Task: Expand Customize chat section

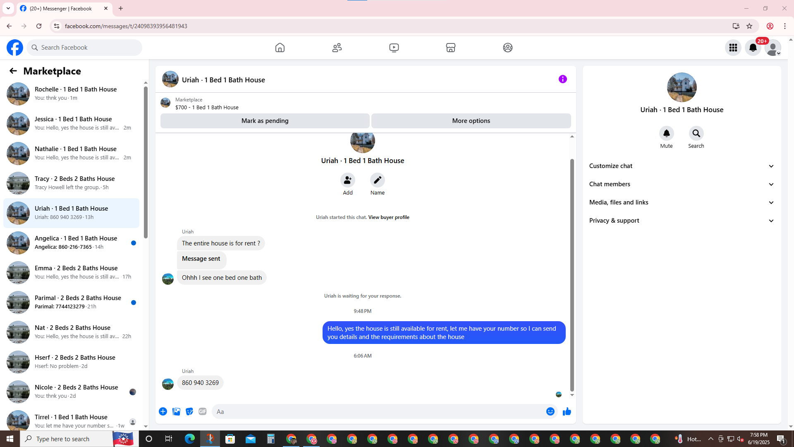Action: 682,166
